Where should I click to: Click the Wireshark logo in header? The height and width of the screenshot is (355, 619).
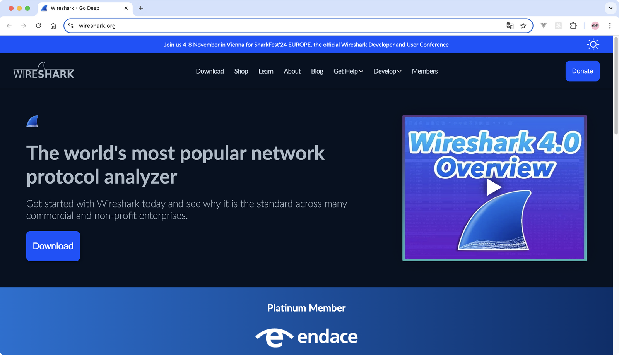pos(44,71)
